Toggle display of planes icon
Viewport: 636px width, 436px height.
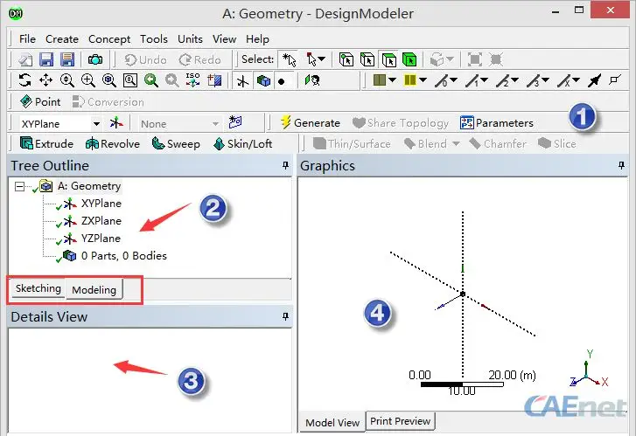coord(243,81)
